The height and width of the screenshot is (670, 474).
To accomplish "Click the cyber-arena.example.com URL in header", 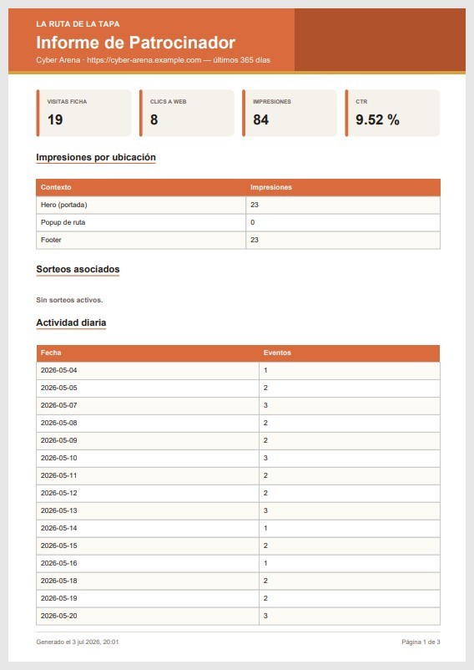I will tap(144, 60).
